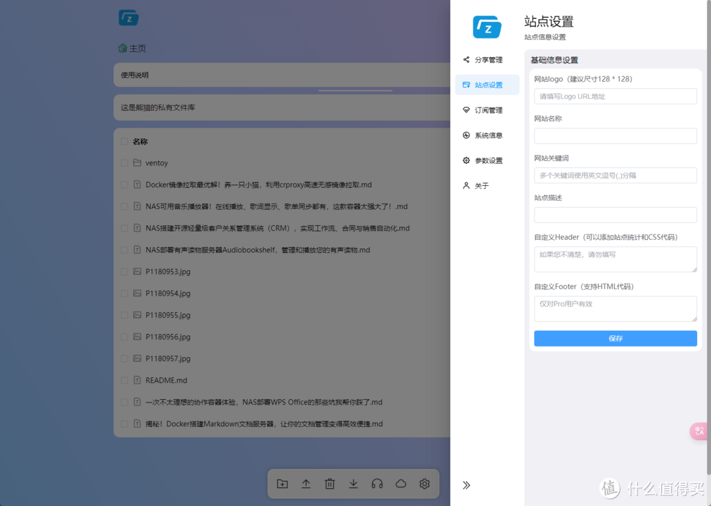This screenshot has height=506, width=711.
Task: Click the app logo icon at top left
Action: (128, 18)
